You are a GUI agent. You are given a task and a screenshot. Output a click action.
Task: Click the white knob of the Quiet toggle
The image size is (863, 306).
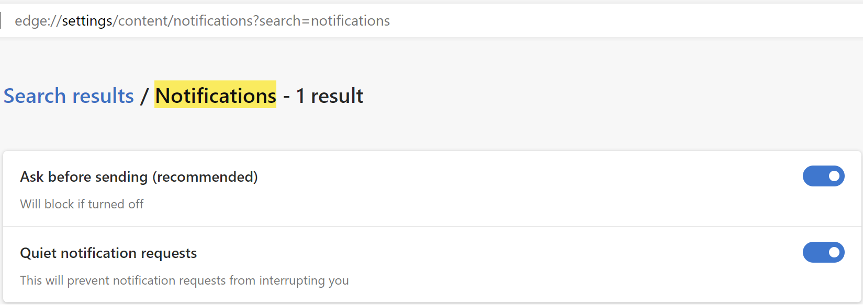[834, 253]
